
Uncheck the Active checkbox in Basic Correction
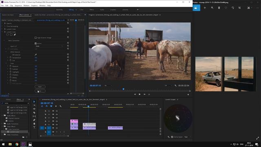coord(35,43)
